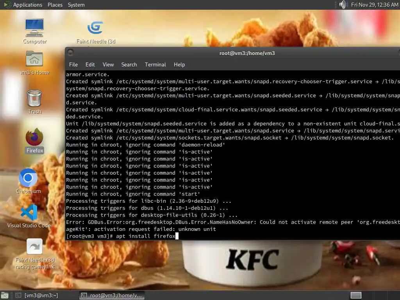Open the Terminal menu in menubar
The height and width of the screenshot is (300, 400).
(x=155, y=64)
